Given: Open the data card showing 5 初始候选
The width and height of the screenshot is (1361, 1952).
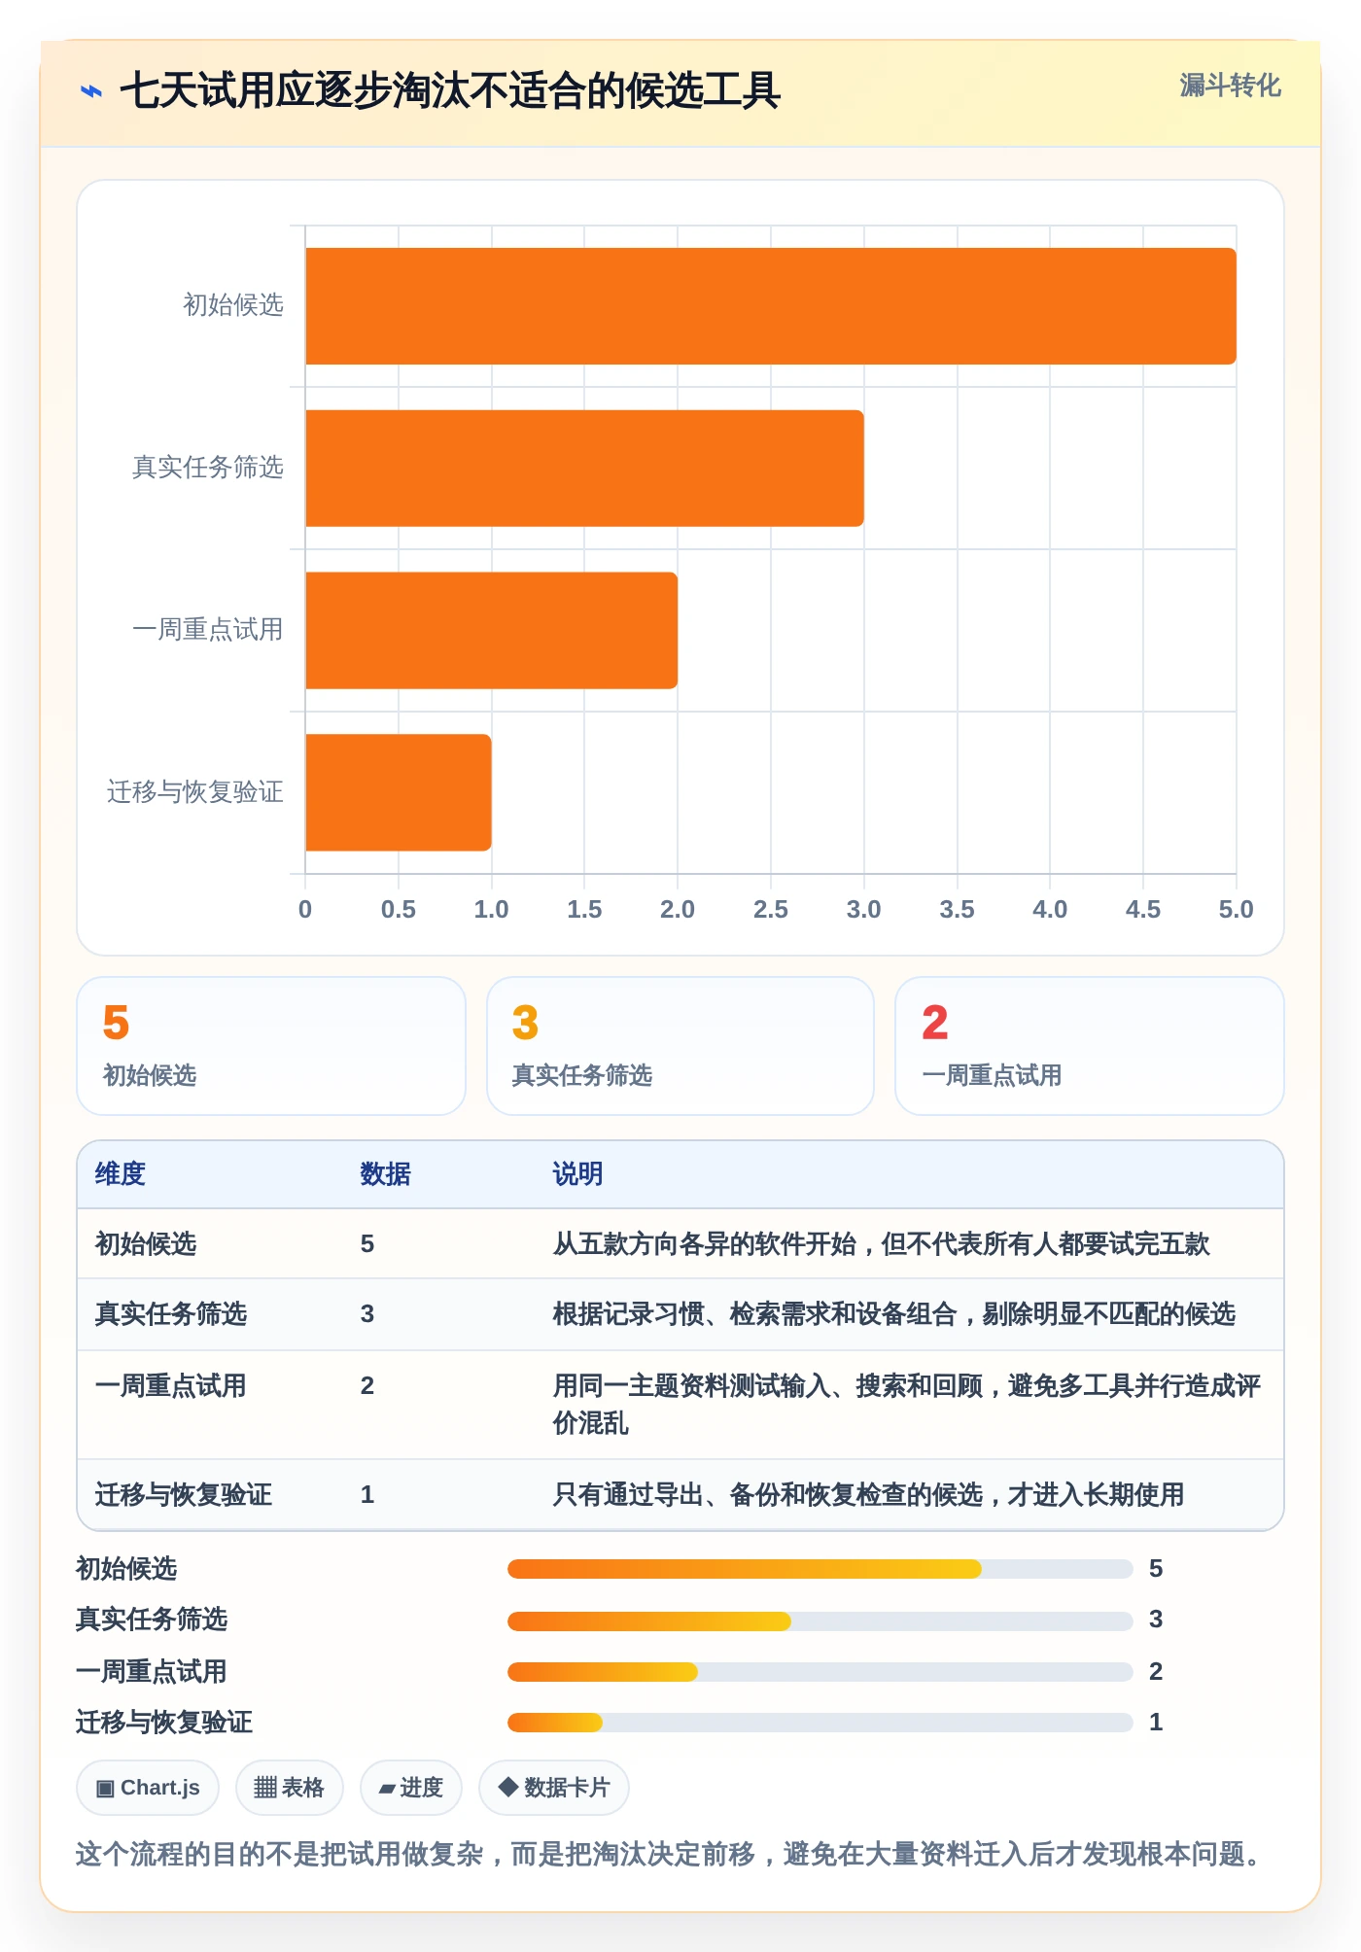Looking at the screenshot, I should pos(271,1046).
